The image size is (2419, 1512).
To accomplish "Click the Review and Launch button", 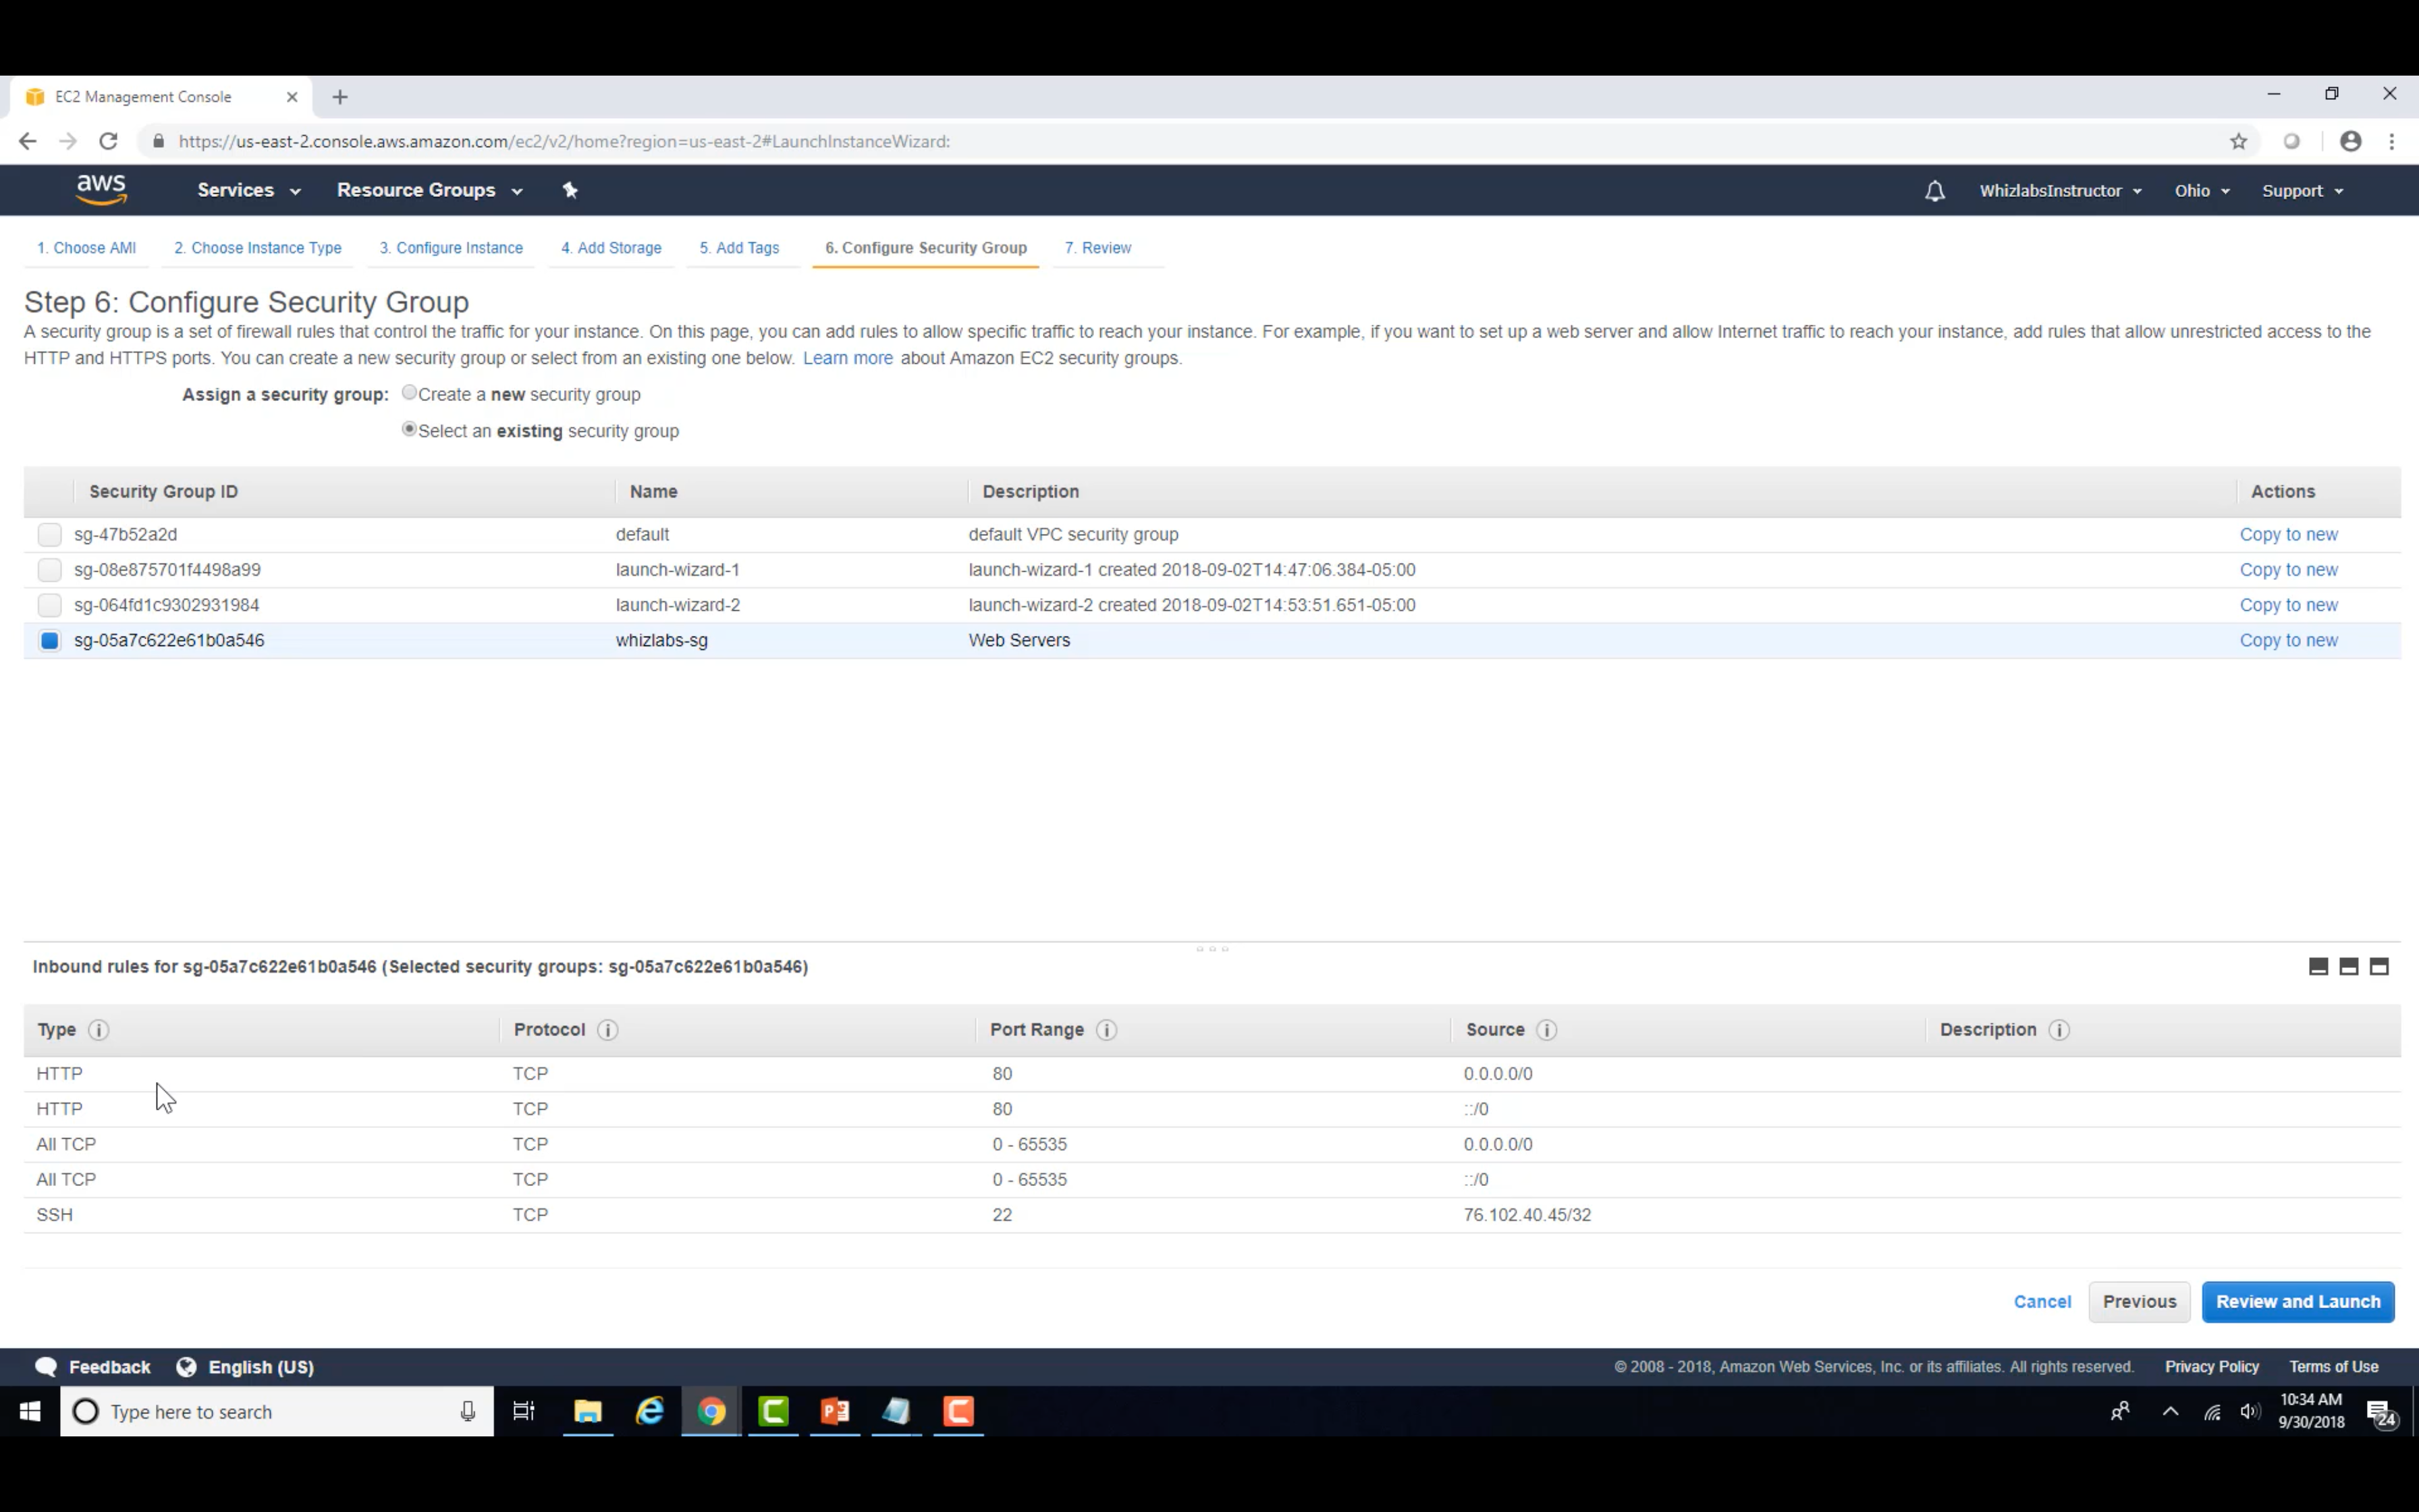I will point(2297,1301).
